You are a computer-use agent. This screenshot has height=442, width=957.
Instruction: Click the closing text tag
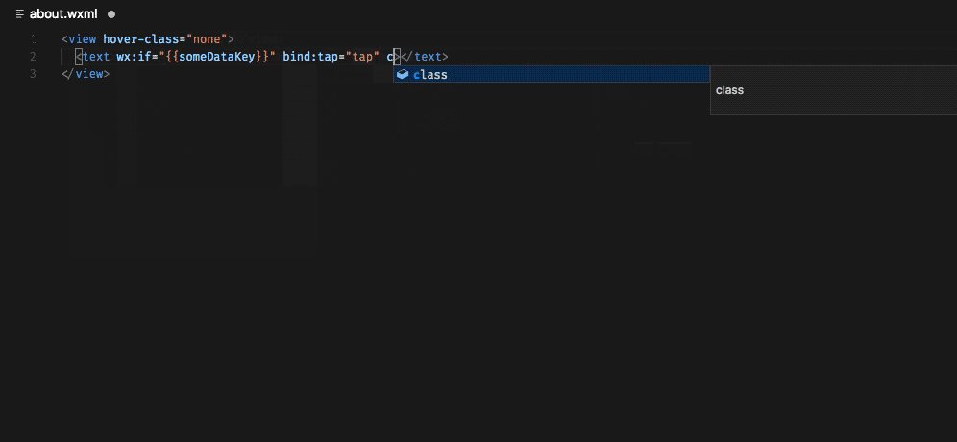click(x=425, y=57)
